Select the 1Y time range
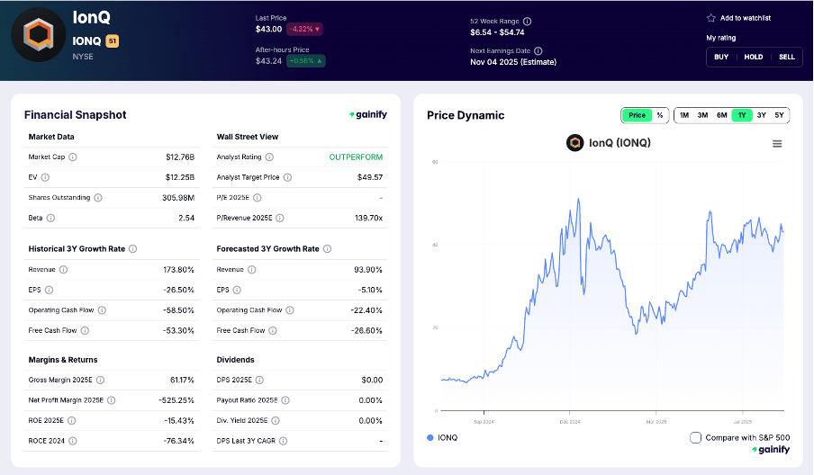Image resolution: width=814 pixels, height=475 pixels. 742,115
